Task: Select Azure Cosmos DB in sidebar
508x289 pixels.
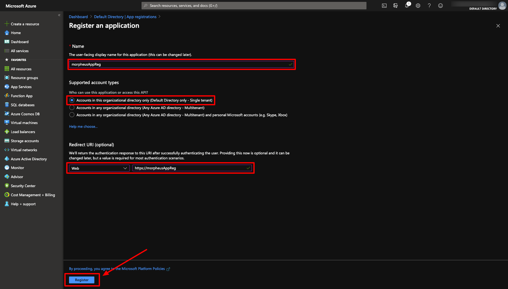Action: pyautogui.click(x=25, y=114)
